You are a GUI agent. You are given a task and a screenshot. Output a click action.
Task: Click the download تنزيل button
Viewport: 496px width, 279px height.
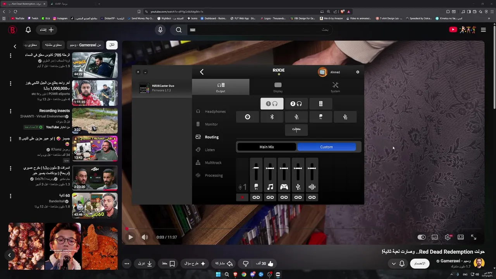145,263
